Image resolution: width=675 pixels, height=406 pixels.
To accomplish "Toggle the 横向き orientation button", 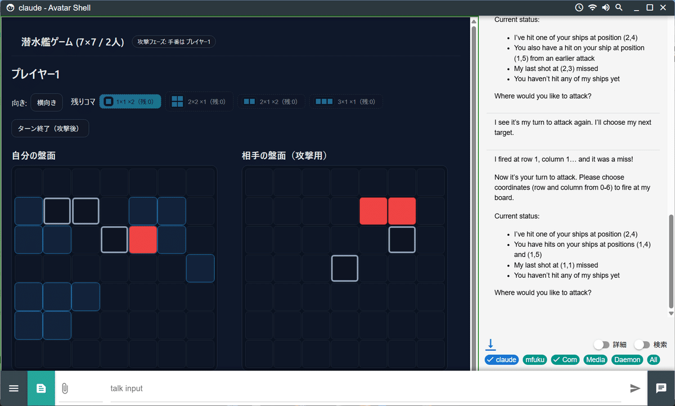I will pyautogui.click(x=46, y=102).
